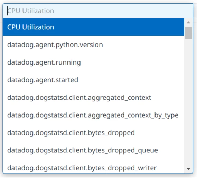Screen dimensions: 197x178
Task: Click the greyed placeholder text in the metric field
Action: (x=31, y=11)
